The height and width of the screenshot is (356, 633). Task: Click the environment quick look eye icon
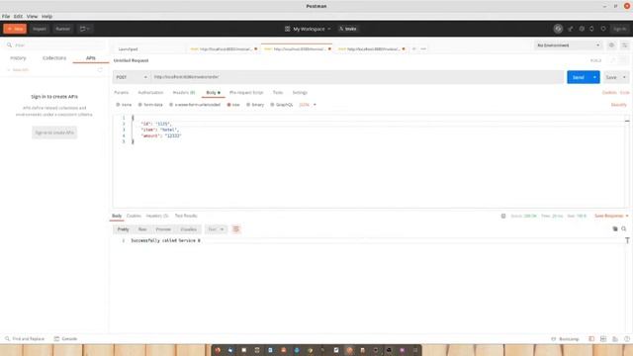[x=611, y=45]
